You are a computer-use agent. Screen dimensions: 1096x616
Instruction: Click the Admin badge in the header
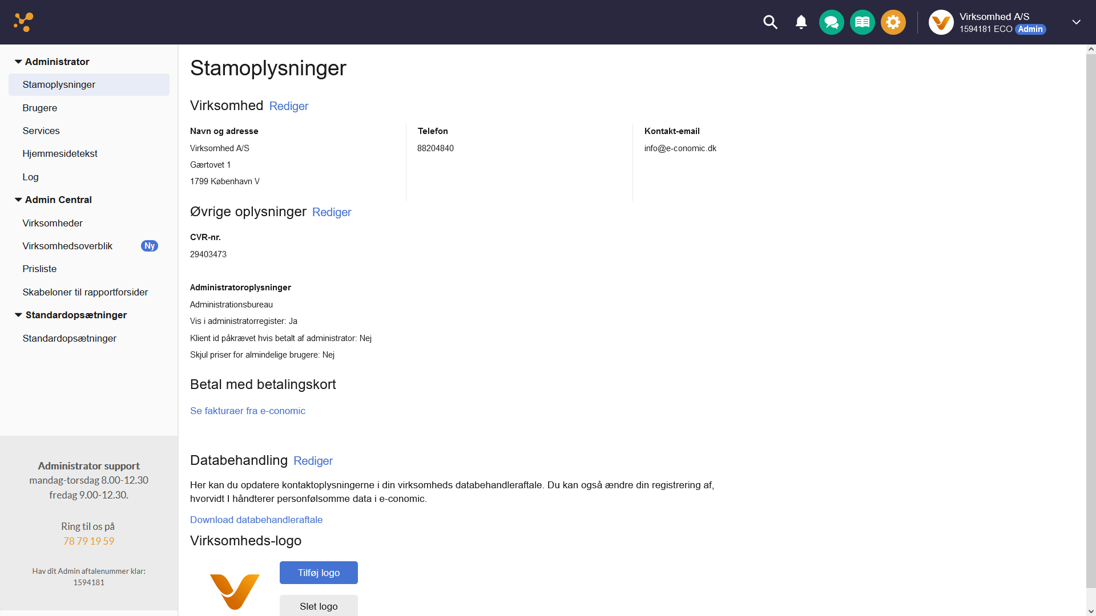click(1031, 29)
